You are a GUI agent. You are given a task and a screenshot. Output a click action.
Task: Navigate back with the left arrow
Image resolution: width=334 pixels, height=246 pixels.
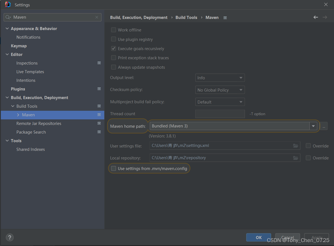(x=316, y=17)
